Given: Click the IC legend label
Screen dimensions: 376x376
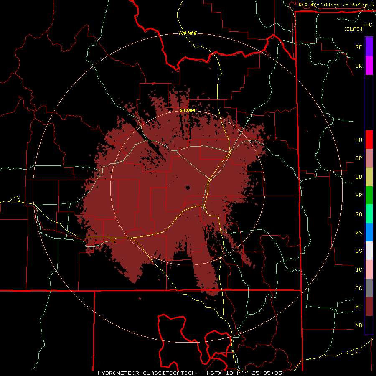Looking at the screenshot, I should (x=358, y=270).
